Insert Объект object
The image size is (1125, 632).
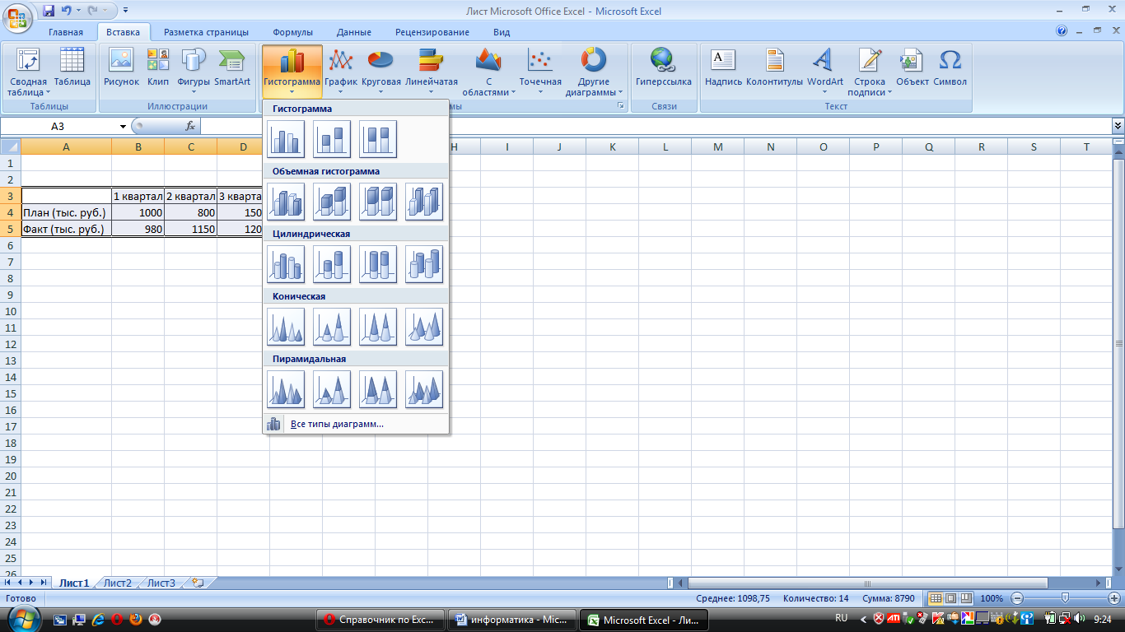[913, 68]
